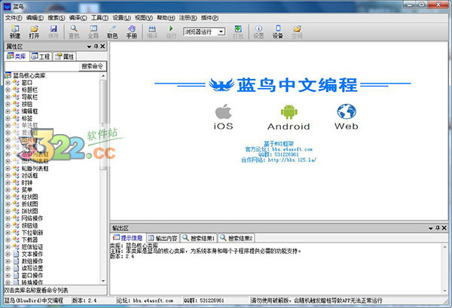Click the document icon beside 文本操作

(x=16, y=254)
